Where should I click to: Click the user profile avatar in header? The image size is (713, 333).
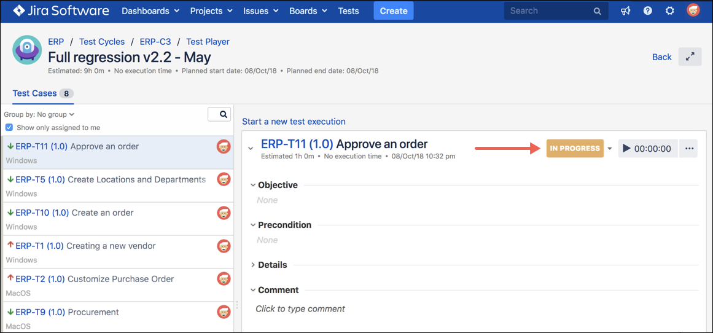tap(693, 10)
